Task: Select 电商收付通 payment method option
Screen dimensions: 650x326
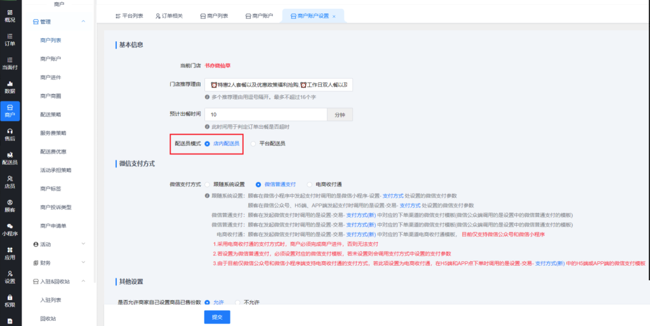Action: pyautogui.click(x=309, y=184)
